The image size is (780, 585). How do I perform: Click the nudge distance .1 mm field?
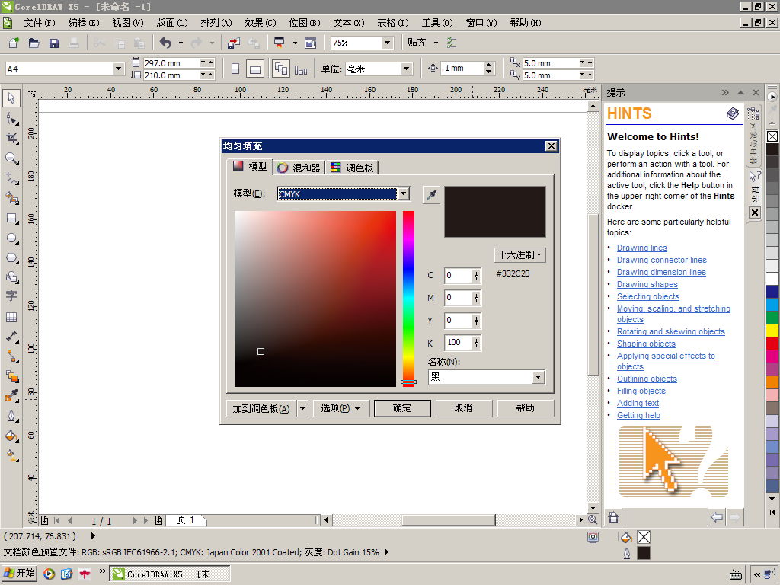(462, 68)
